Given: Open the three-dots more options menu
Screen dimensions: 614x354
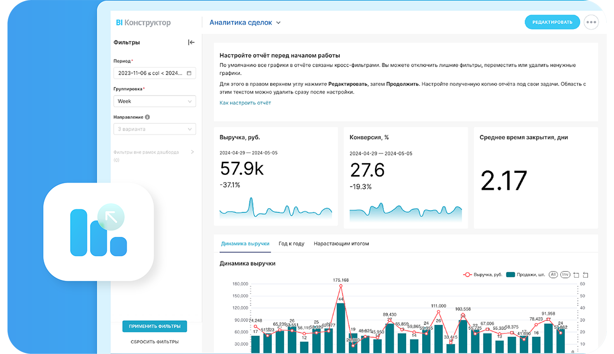Looking at the screenshot, I should pyautogui.click(x=591, y=23).
